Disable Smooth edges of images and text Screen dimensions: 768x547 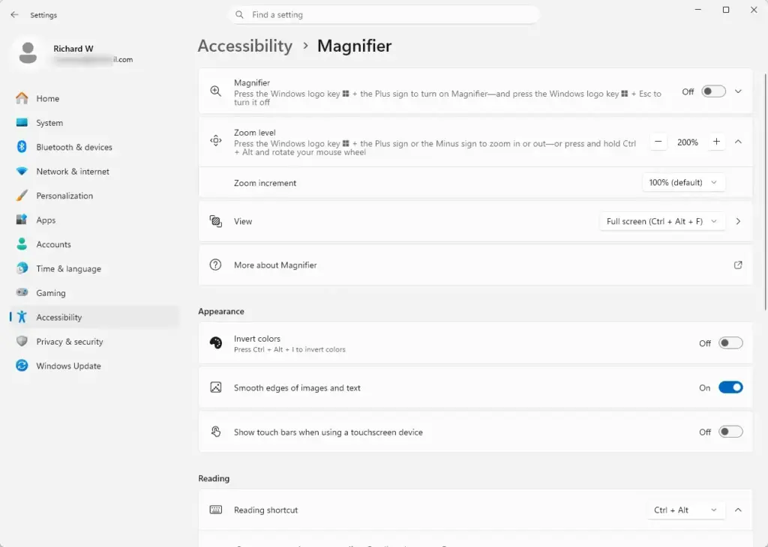730,387
